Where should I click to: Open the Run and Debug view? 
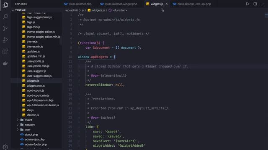(x=5, y=40)
